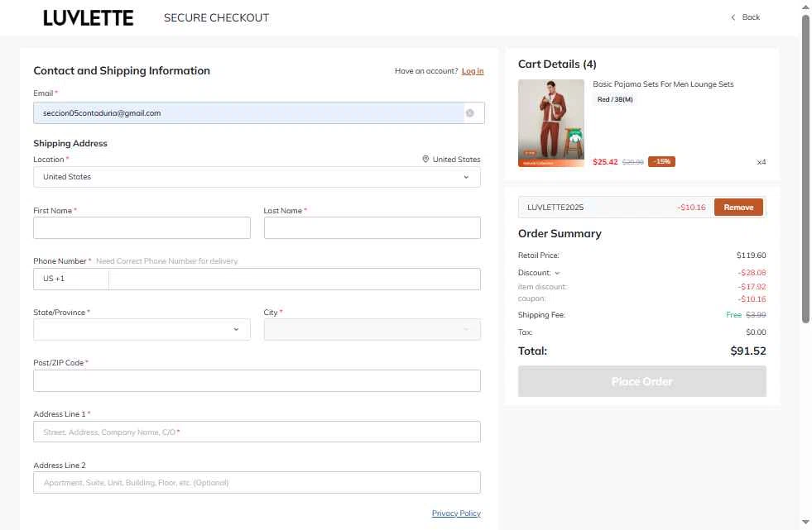812x530 pixels.
Task: Click the page vertical scrollbar
Action: coord(805,170)
